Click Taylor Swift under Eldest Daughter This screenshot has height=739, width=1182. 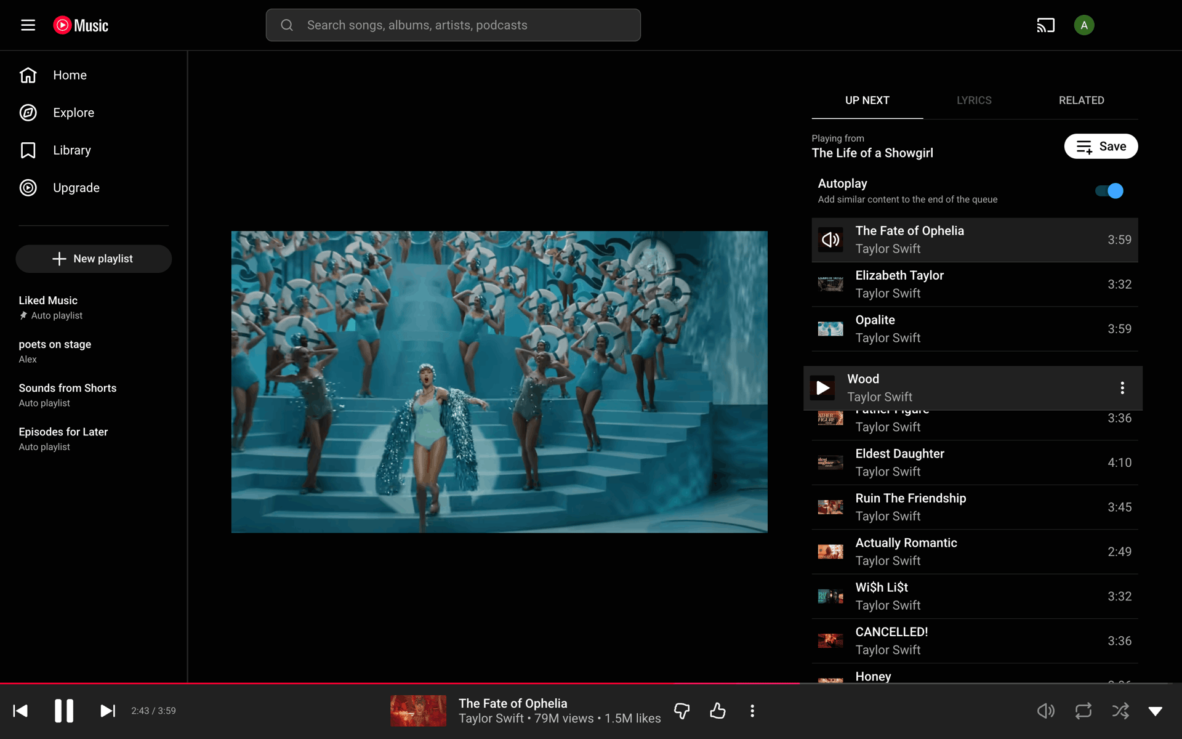[888, 472]
